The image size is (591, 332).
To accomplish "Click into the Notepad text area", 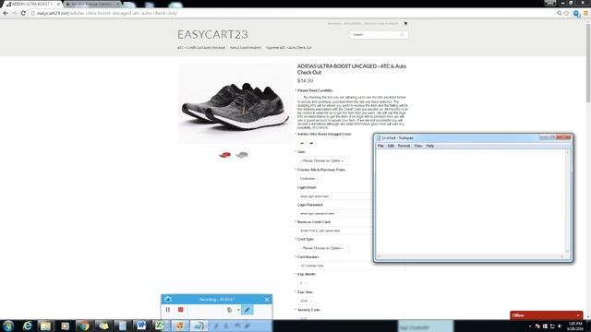I will [x=470, y=201].
